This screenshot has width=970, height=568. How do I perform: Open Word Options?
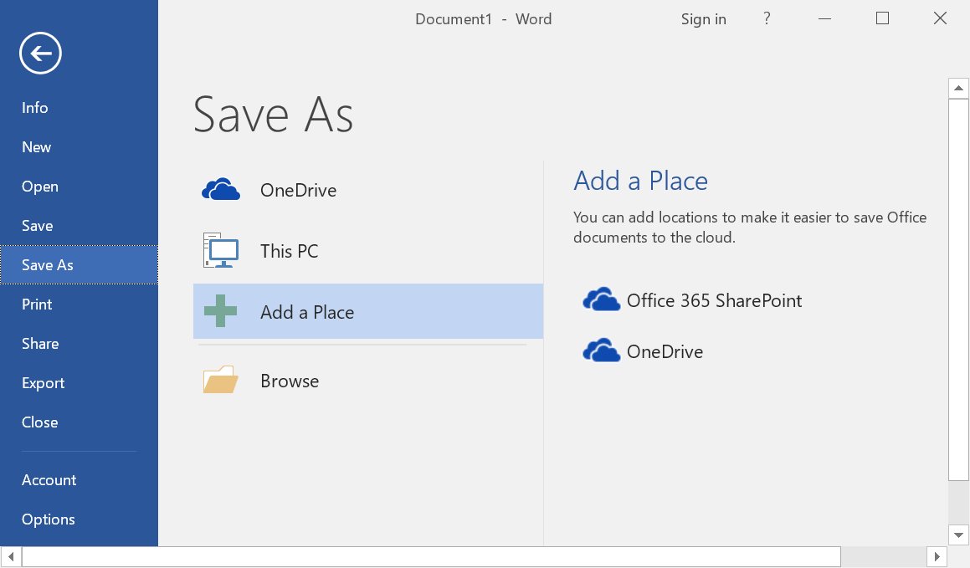click(80, 519)
